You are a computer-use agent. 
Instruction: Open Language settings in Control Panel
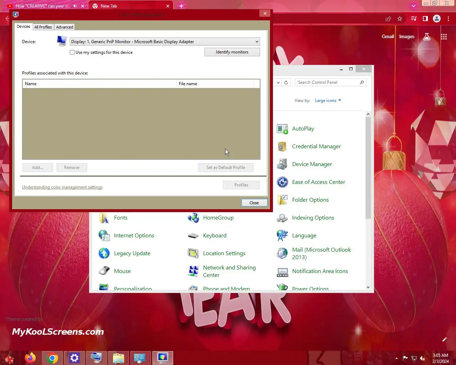(x=297, y=236)
